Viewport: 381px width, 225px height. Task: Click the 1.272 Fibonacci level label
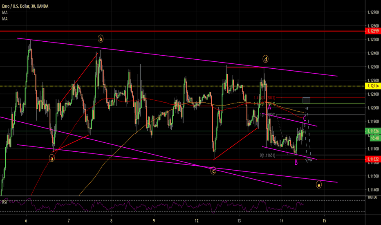[264, 104]
